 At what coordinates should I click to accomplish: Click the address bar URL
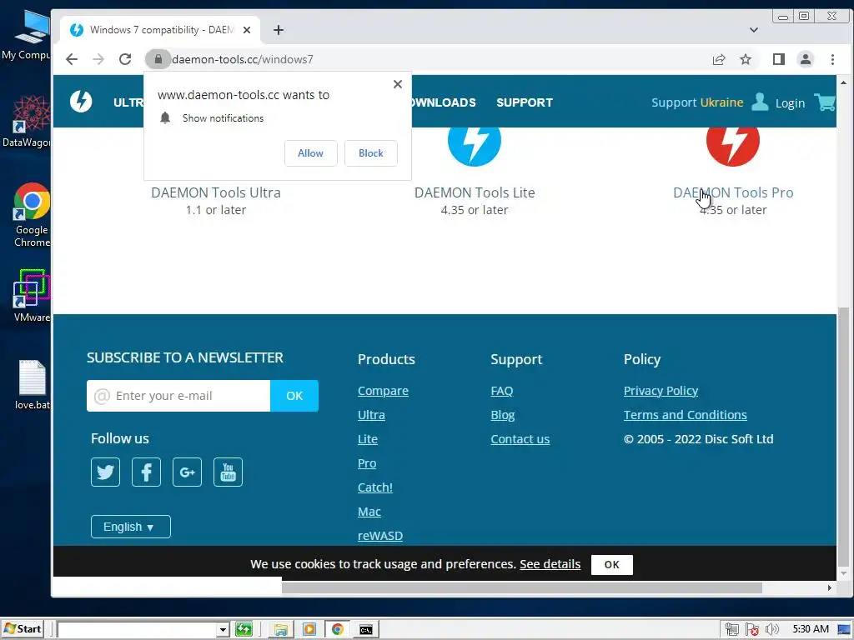click(x=243, y=59)
